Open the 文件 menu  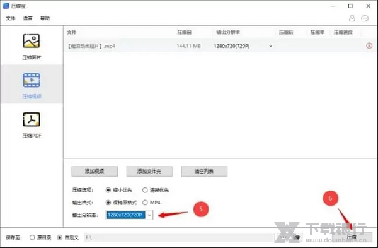pyautogui.click(x=11, y=18)
